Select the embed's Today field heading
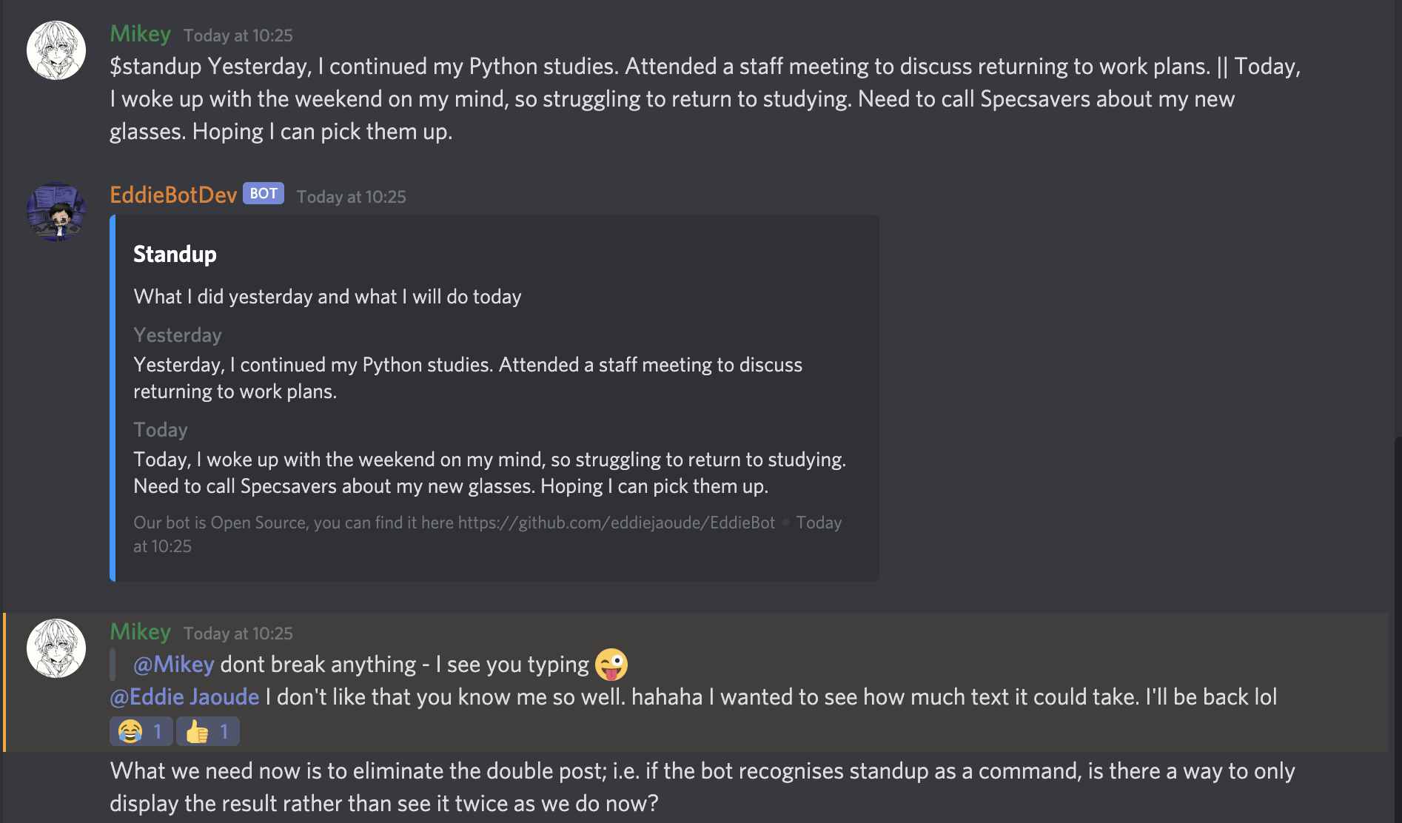This screenshot has height=823, width=1402. coord(161,430)
